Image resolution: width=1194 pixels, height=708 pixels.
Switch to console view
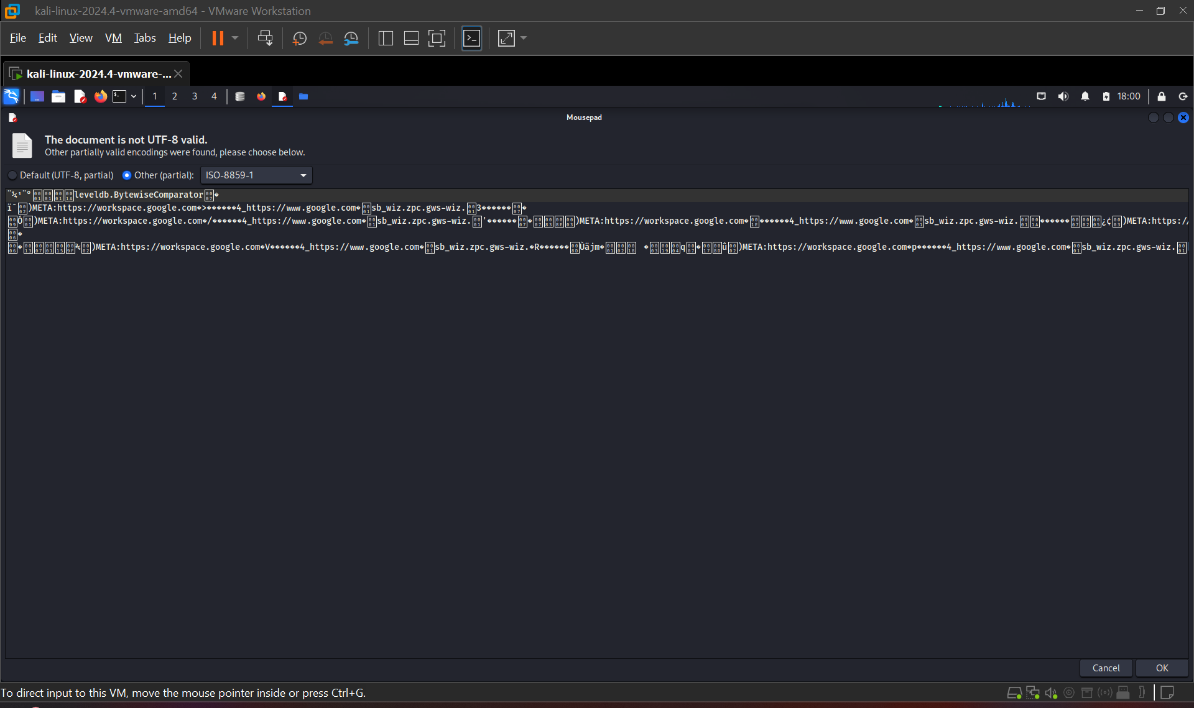pos(472,39)
